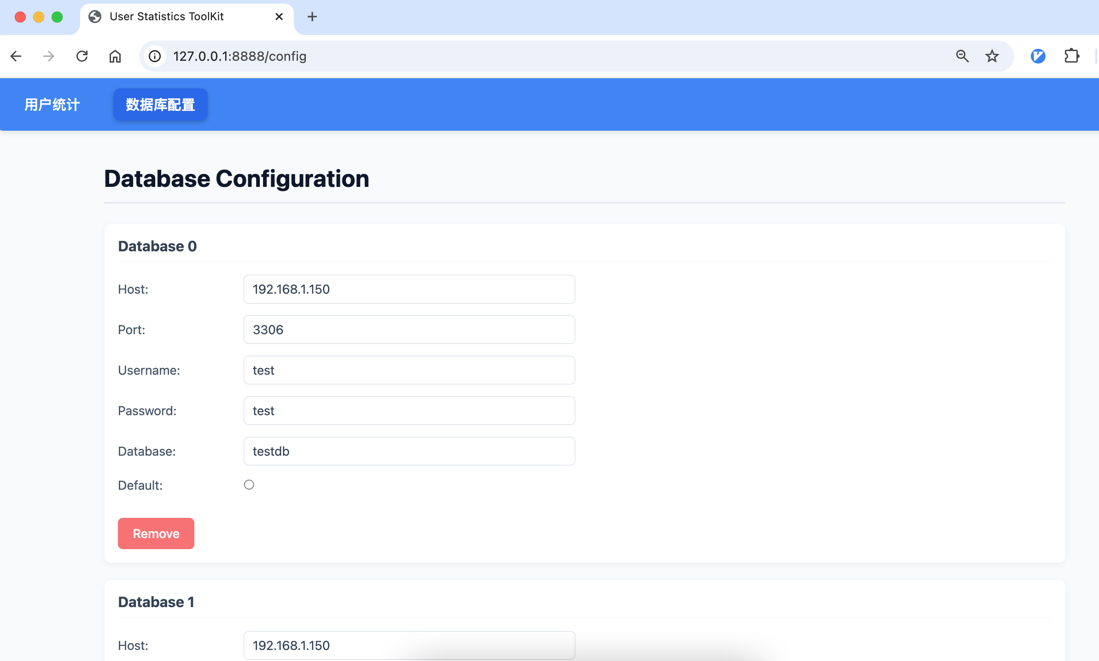The image size is (1099, 661).
Task: Focus the Database 0 Host field
Action: coord(409,290)
